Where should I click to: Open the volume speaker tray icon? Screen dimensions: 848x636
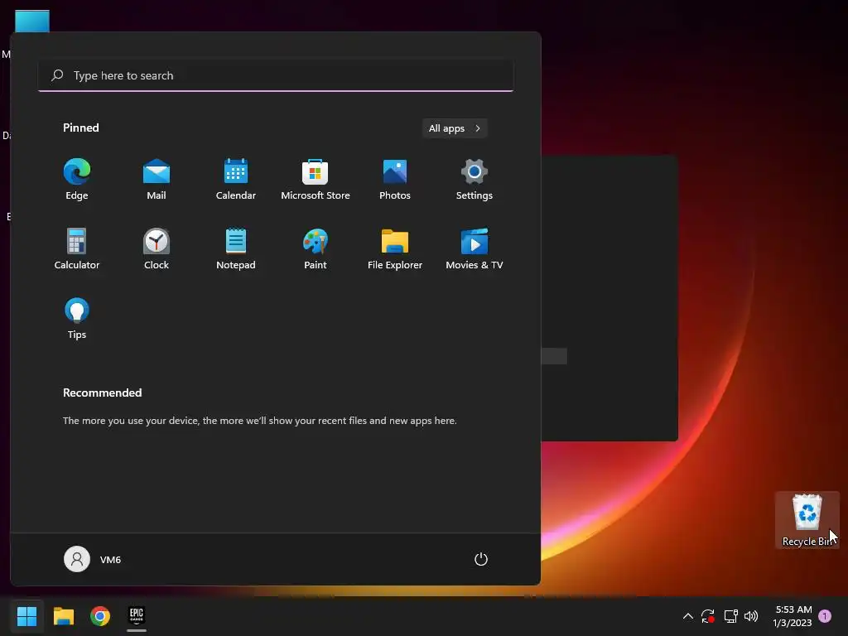751,616
